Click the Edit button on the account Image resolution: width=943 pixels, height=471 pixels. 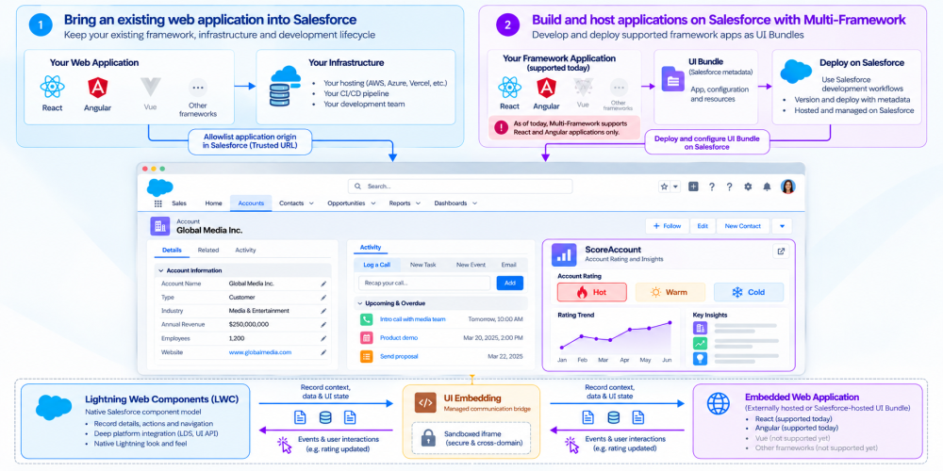point(703,226)
